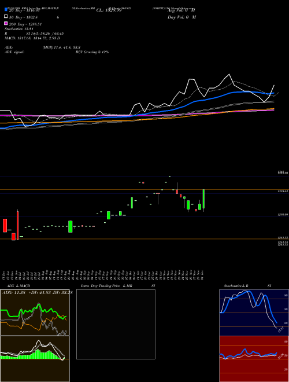The image size is (289, 382).
Task: Click the RSI 14/5 58.26 / 63.45 readout
Action: pos(34,34)
